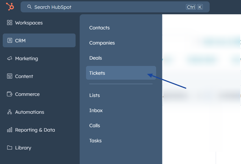
Task: Click the CRM contact card icon
Action: pos(10,40)
